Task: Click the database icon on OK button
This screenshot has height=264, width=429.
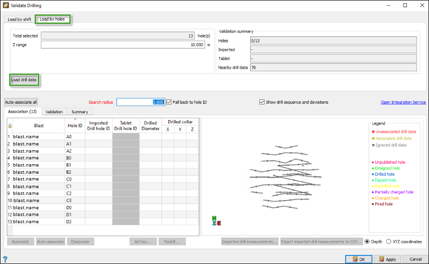Action: 354,259
